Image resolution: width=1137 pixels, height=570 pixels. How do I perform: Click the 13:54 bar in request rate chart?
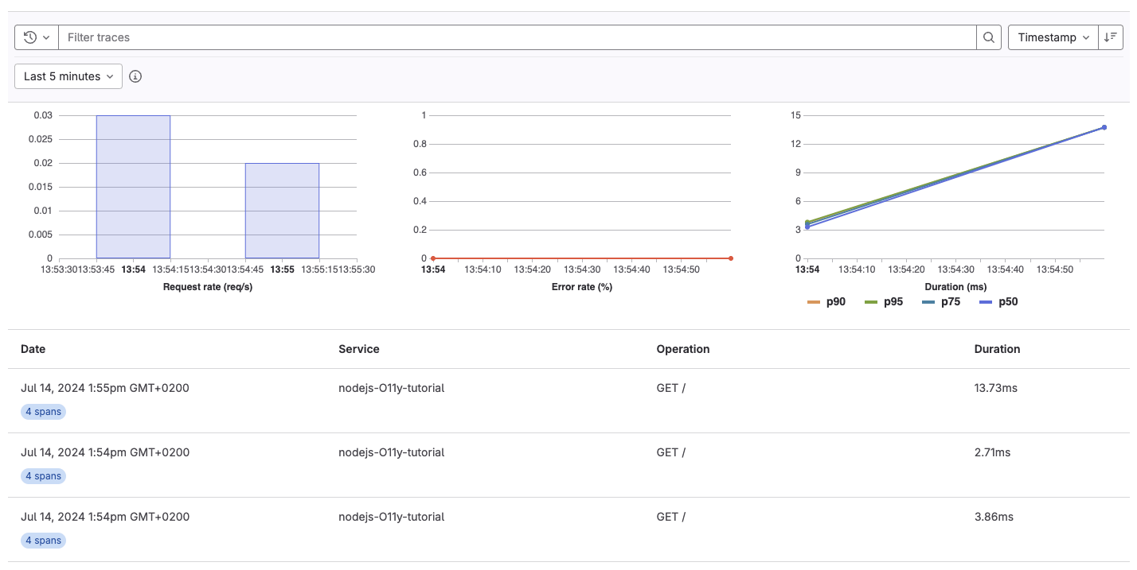(133, 187)
